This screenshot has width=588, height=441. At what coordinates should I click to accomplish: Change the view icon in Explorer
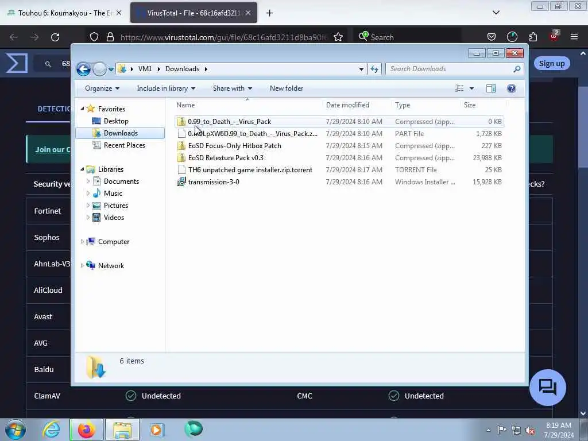click(459, 88)
